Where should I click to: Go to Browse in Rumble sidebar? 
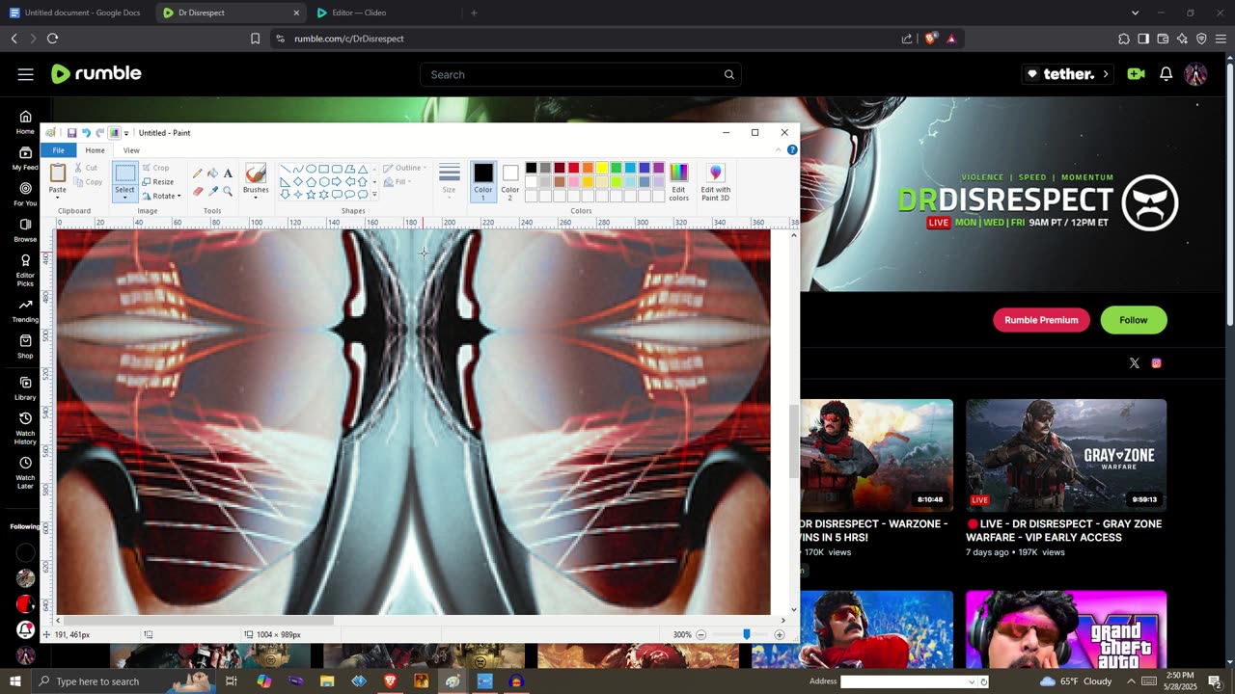click(25, 229)
